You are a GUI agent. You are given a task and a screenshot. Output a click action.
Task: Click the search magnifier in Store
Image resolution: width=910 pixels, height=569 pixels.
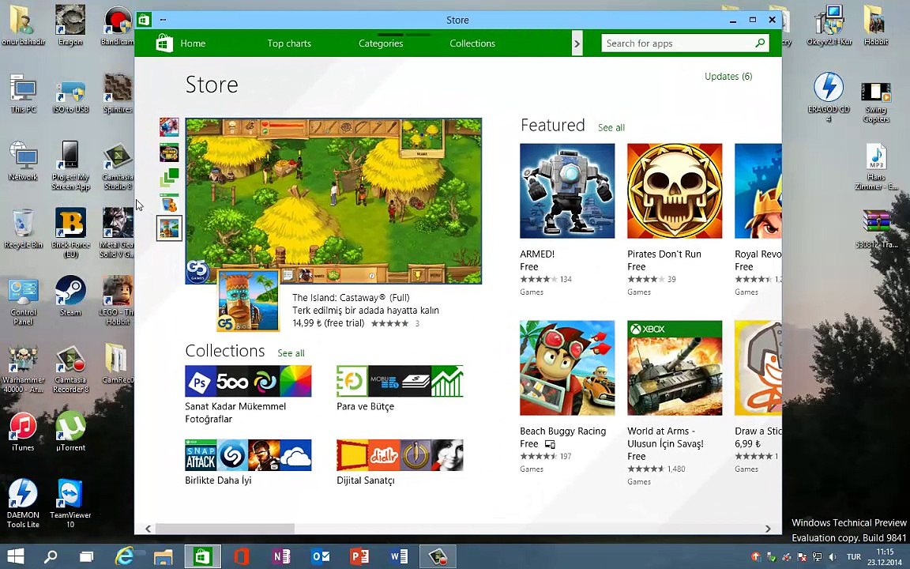click(760, 43)
